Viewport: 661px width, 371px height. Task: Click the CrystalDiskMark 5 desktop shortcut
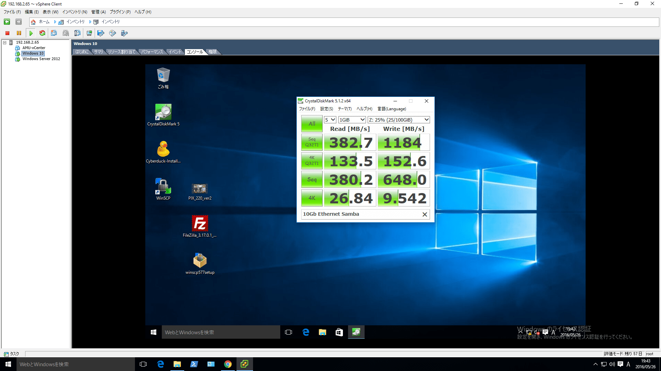click(163, 115)
